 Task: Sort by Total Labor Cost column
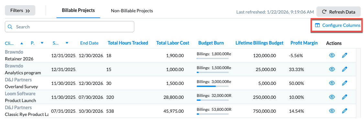[173, 43]
